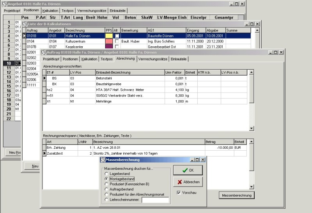The image size is (312, 213).
Task: Click the HTA 38/17 Half. Schwarz Meter cell
Action: [x=130, y=90]
